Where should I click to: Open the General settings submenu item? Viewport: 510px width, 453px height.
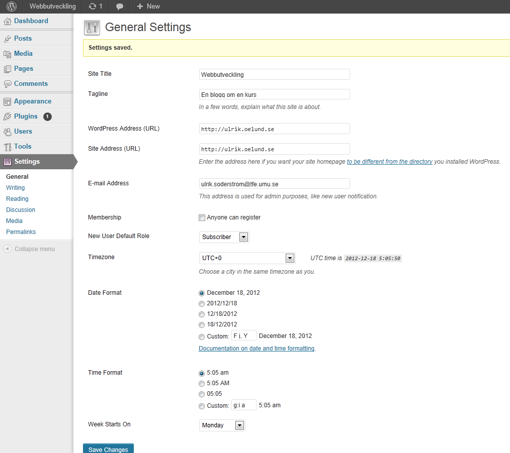coord(17,177)
